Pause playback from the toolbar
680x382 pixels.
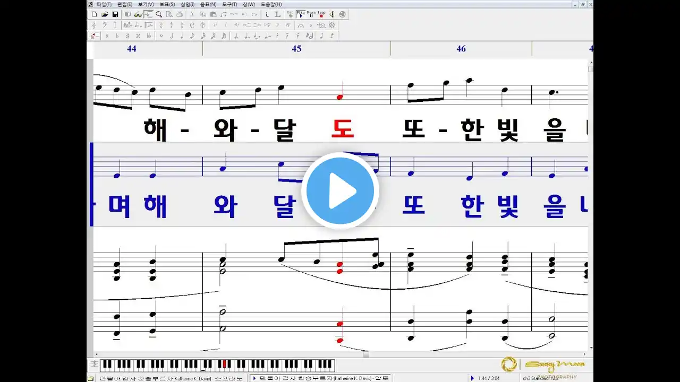click(311, 14)
